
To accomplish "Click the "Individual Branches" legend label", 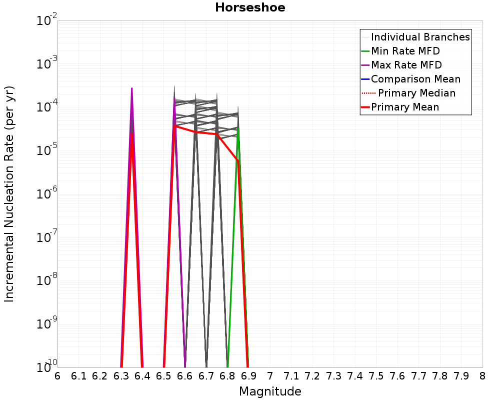I will coord(420,37).
